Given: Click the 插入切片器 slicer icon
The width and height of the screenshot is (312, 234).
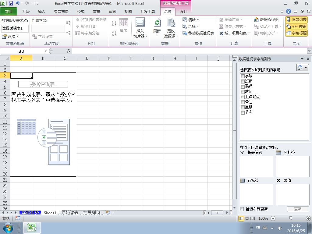Looking at the screenshot, I should click(140, 28).
